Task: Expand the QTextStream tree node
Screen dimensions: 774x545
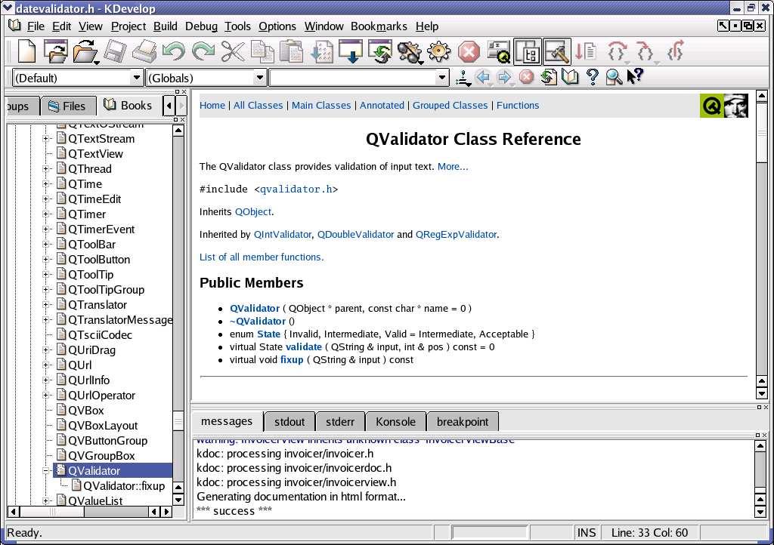Action: coord(45,139)
